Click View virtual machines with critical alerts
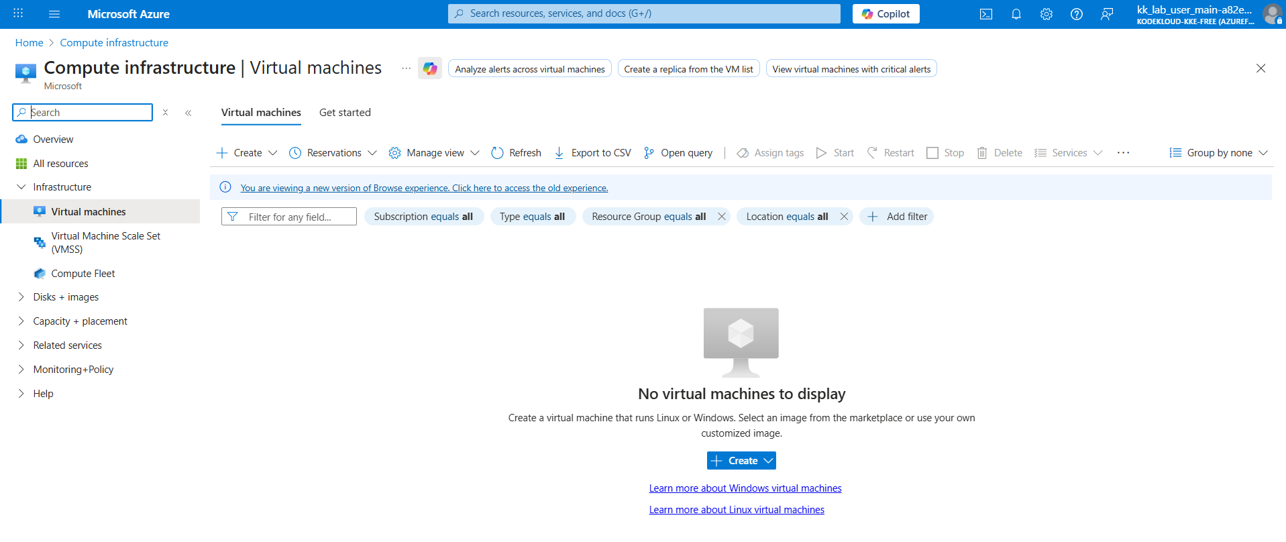The width and height of the screenshot is (1286, 542). point(851,69)
